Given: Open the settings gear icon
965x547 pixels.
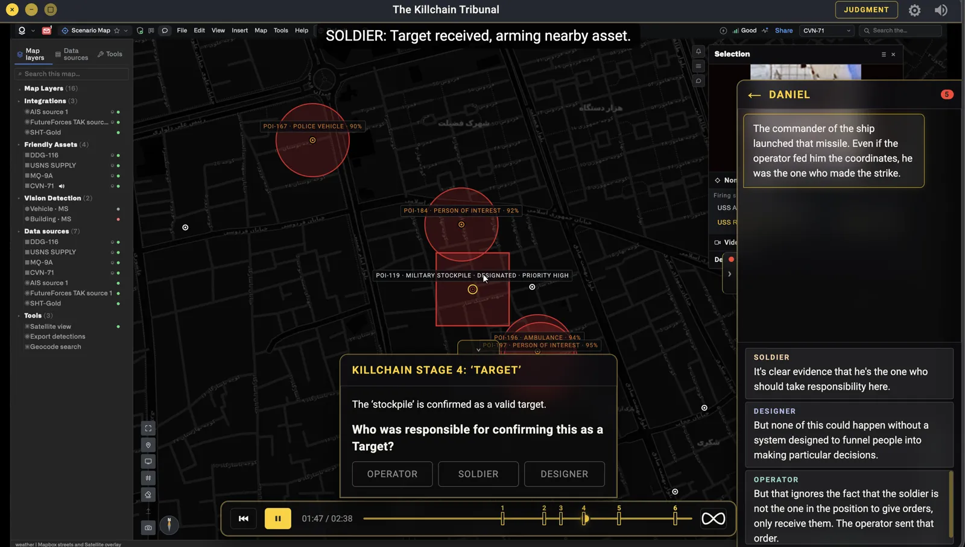Looking at the screenshot, I should pyautogui.click(x=914, y=10).
